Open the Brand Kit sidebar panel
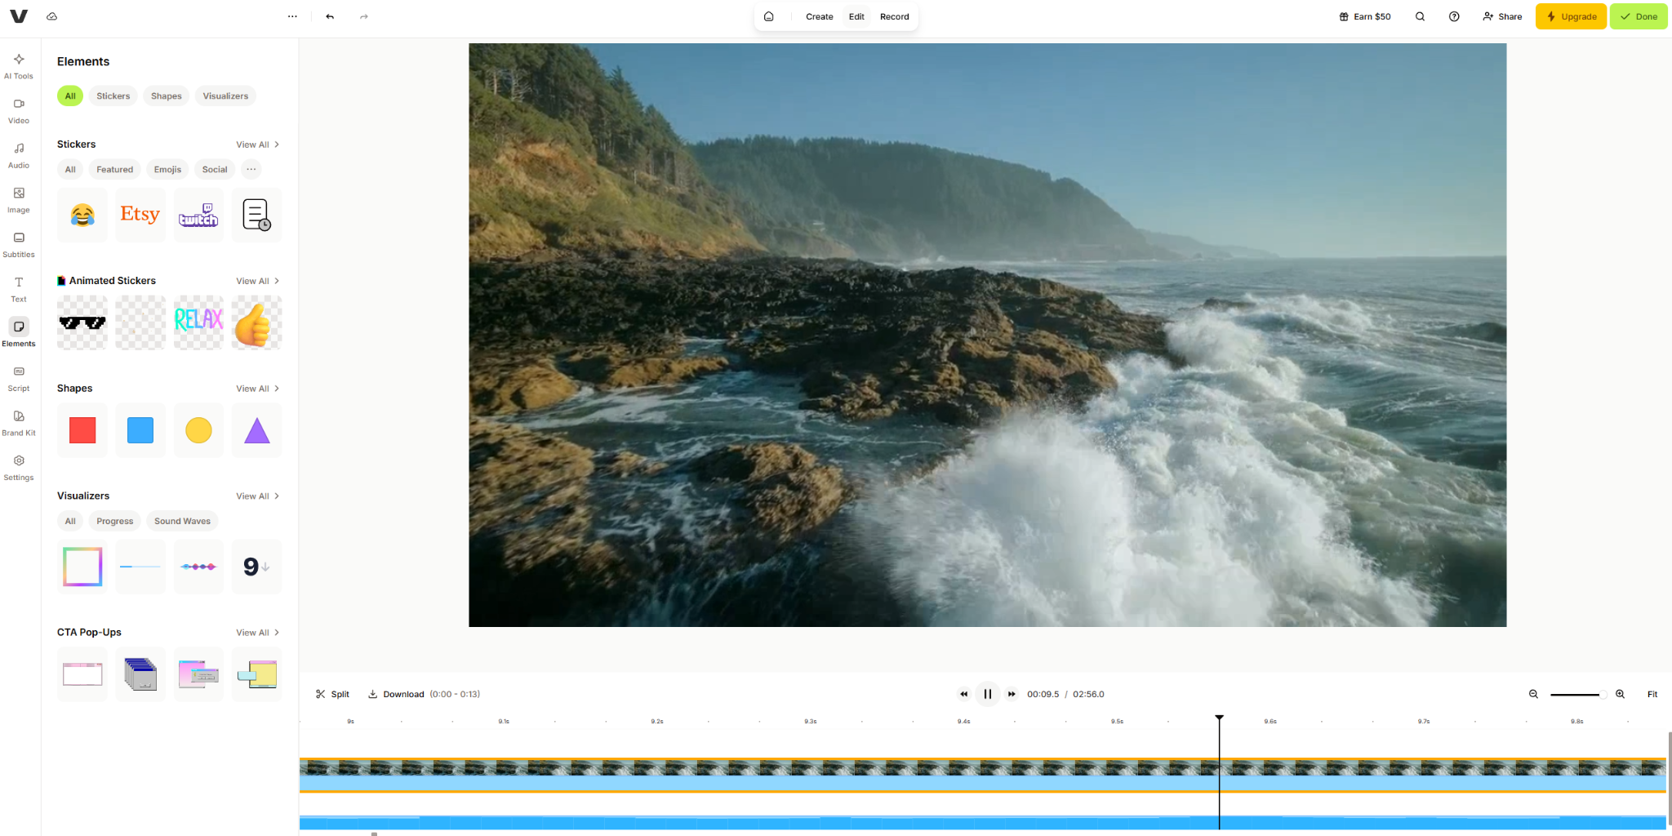The height and width of the screenshot is (836, 1672). [x=19, y=424]
